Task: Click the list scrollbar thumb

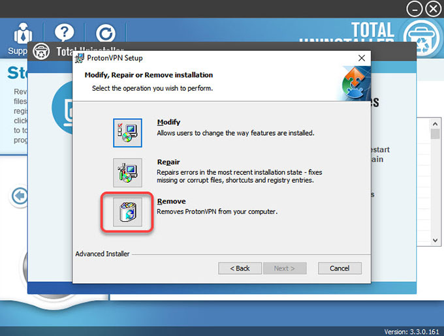Action: (x=436, y=134)
